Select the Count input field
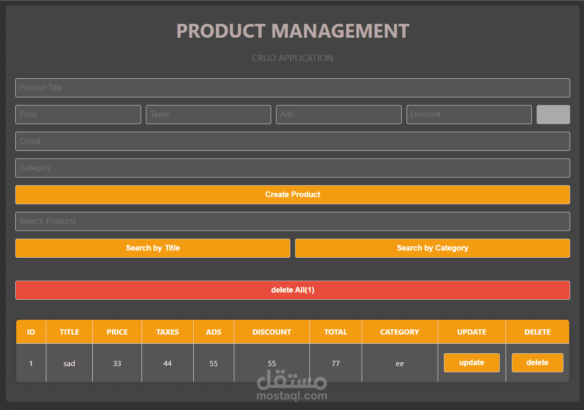584x410 pixels. 292,141
